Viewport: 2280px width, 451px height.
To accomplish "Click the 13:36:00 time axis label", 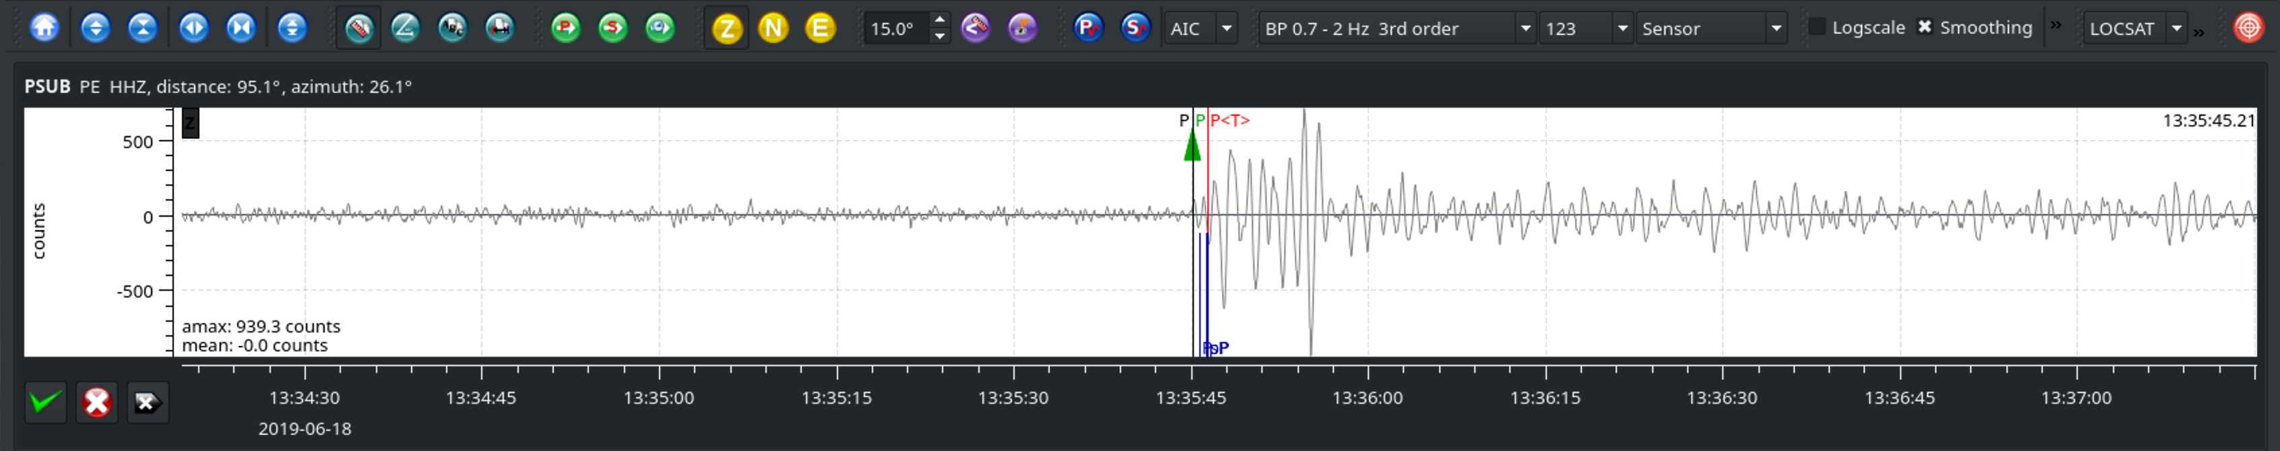I will pos(1368,398).
